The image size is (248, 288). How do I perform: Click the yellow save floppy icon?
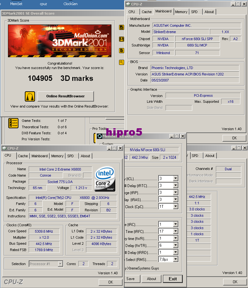pos(121,39)
